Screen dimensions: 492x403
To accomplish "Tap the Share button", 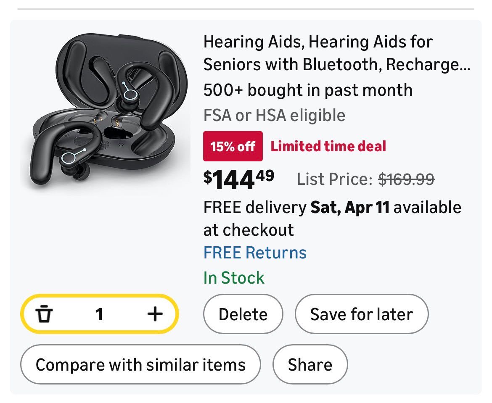I will 310,364.
